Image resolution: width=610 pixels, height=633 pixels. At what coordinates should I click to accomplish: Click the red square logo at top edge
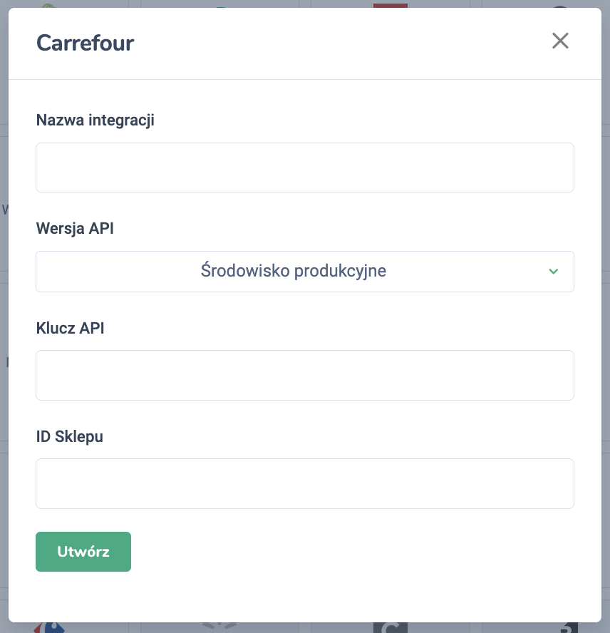391,5
